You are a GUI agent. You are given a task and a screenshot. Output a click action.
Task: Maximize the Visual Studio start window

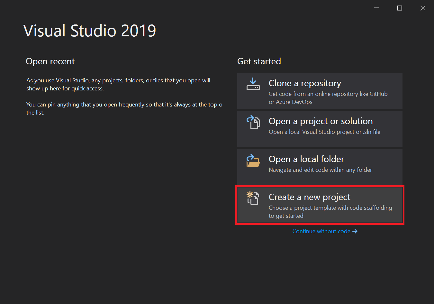400,8
